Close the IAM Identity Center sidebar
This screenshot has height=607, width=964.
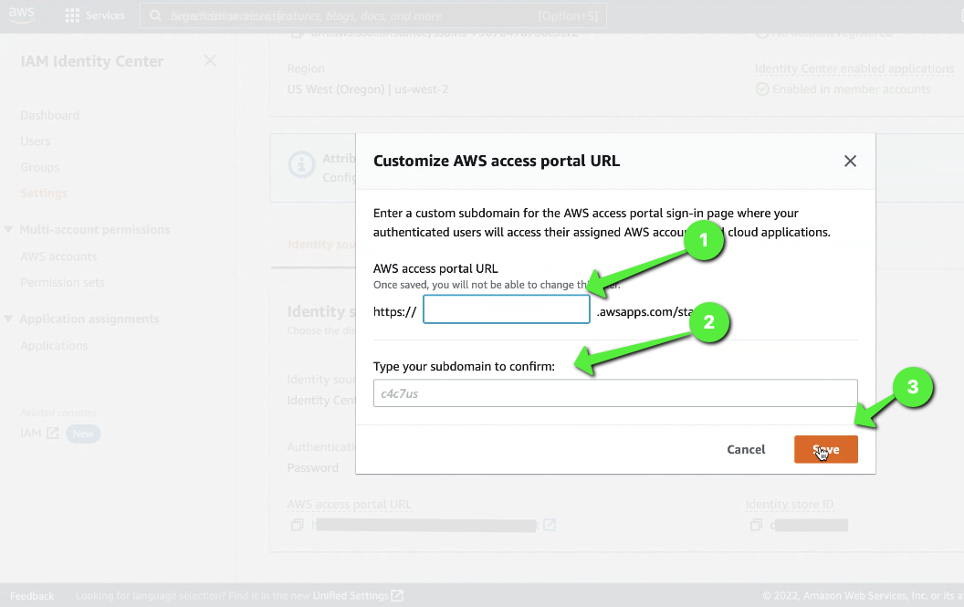coord(210,61)
